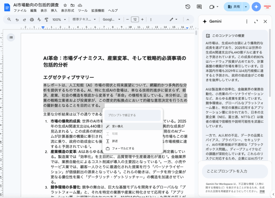
Task: Expand the editing mode pencil dropdown
Action: 173,19
